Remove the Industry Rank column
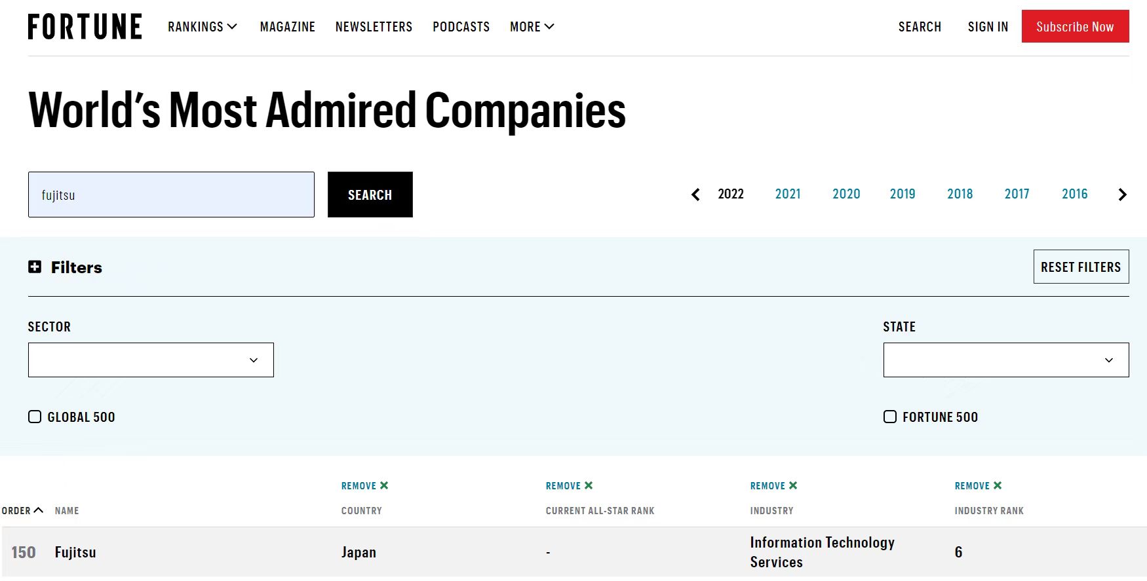 click(979, 485)
